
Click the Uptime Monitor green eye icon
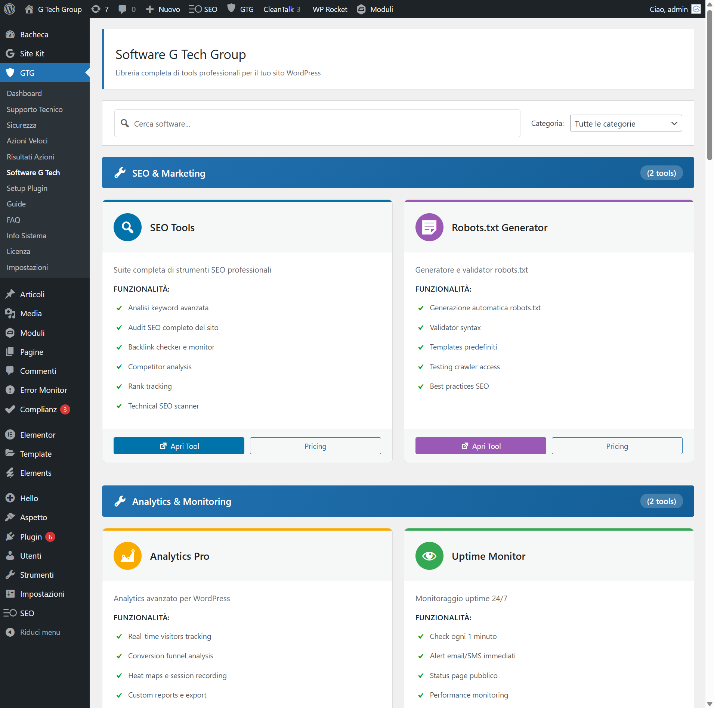point(429,556)
